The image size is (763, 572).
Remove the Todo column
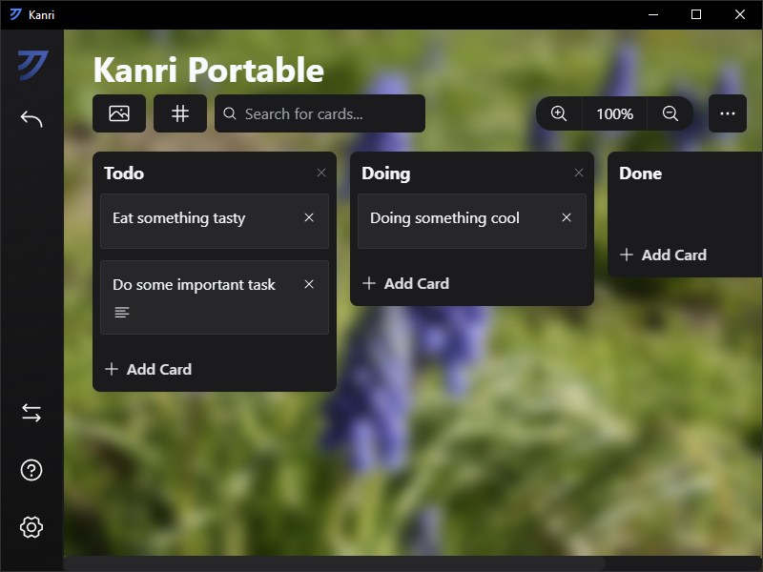tap(321, 173)
